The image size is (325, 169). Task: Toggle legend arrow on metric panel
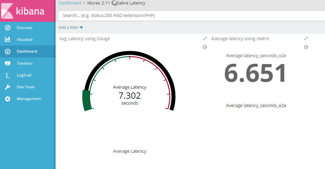coord(306,47)
